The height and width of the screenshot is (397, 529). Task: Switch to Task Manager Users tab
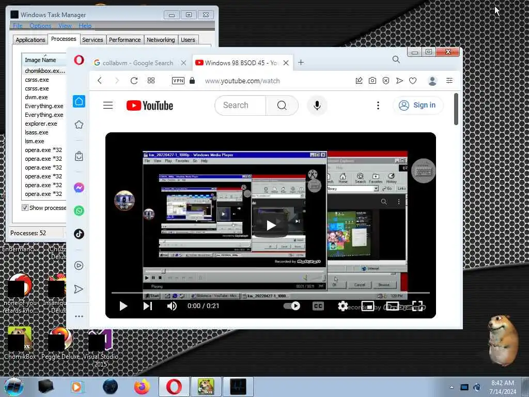(188, 40)
